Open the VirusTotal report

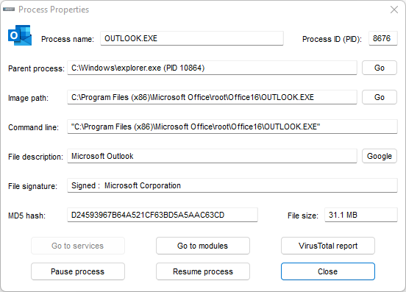328,246
